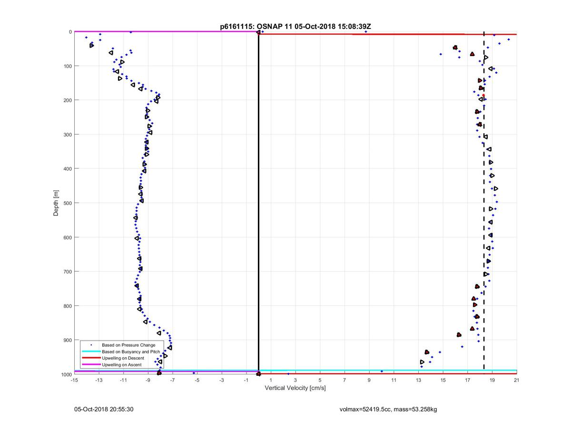This screenshot has height=421, width=571.
Task: Click the '9' velocity tick label
Action: click(369, 380)
